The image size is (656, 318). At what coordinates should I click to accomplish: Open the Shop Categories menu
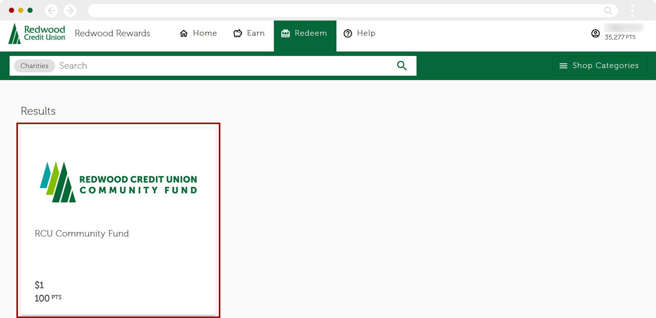point(599,66)
